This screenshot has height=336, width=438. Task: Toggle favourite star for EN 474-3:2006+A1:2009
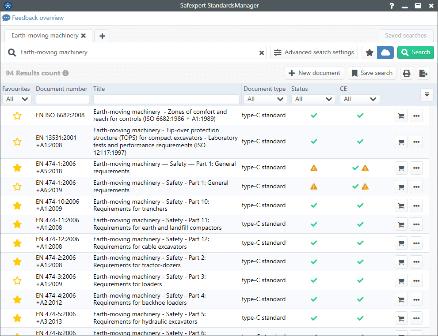pyautogui.click(x=17, y=280)
